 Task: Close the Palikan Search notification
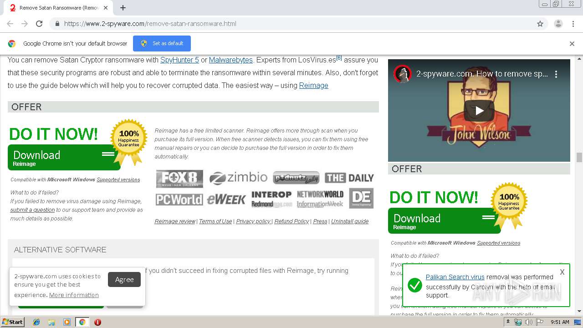click(x=562, y=272)
